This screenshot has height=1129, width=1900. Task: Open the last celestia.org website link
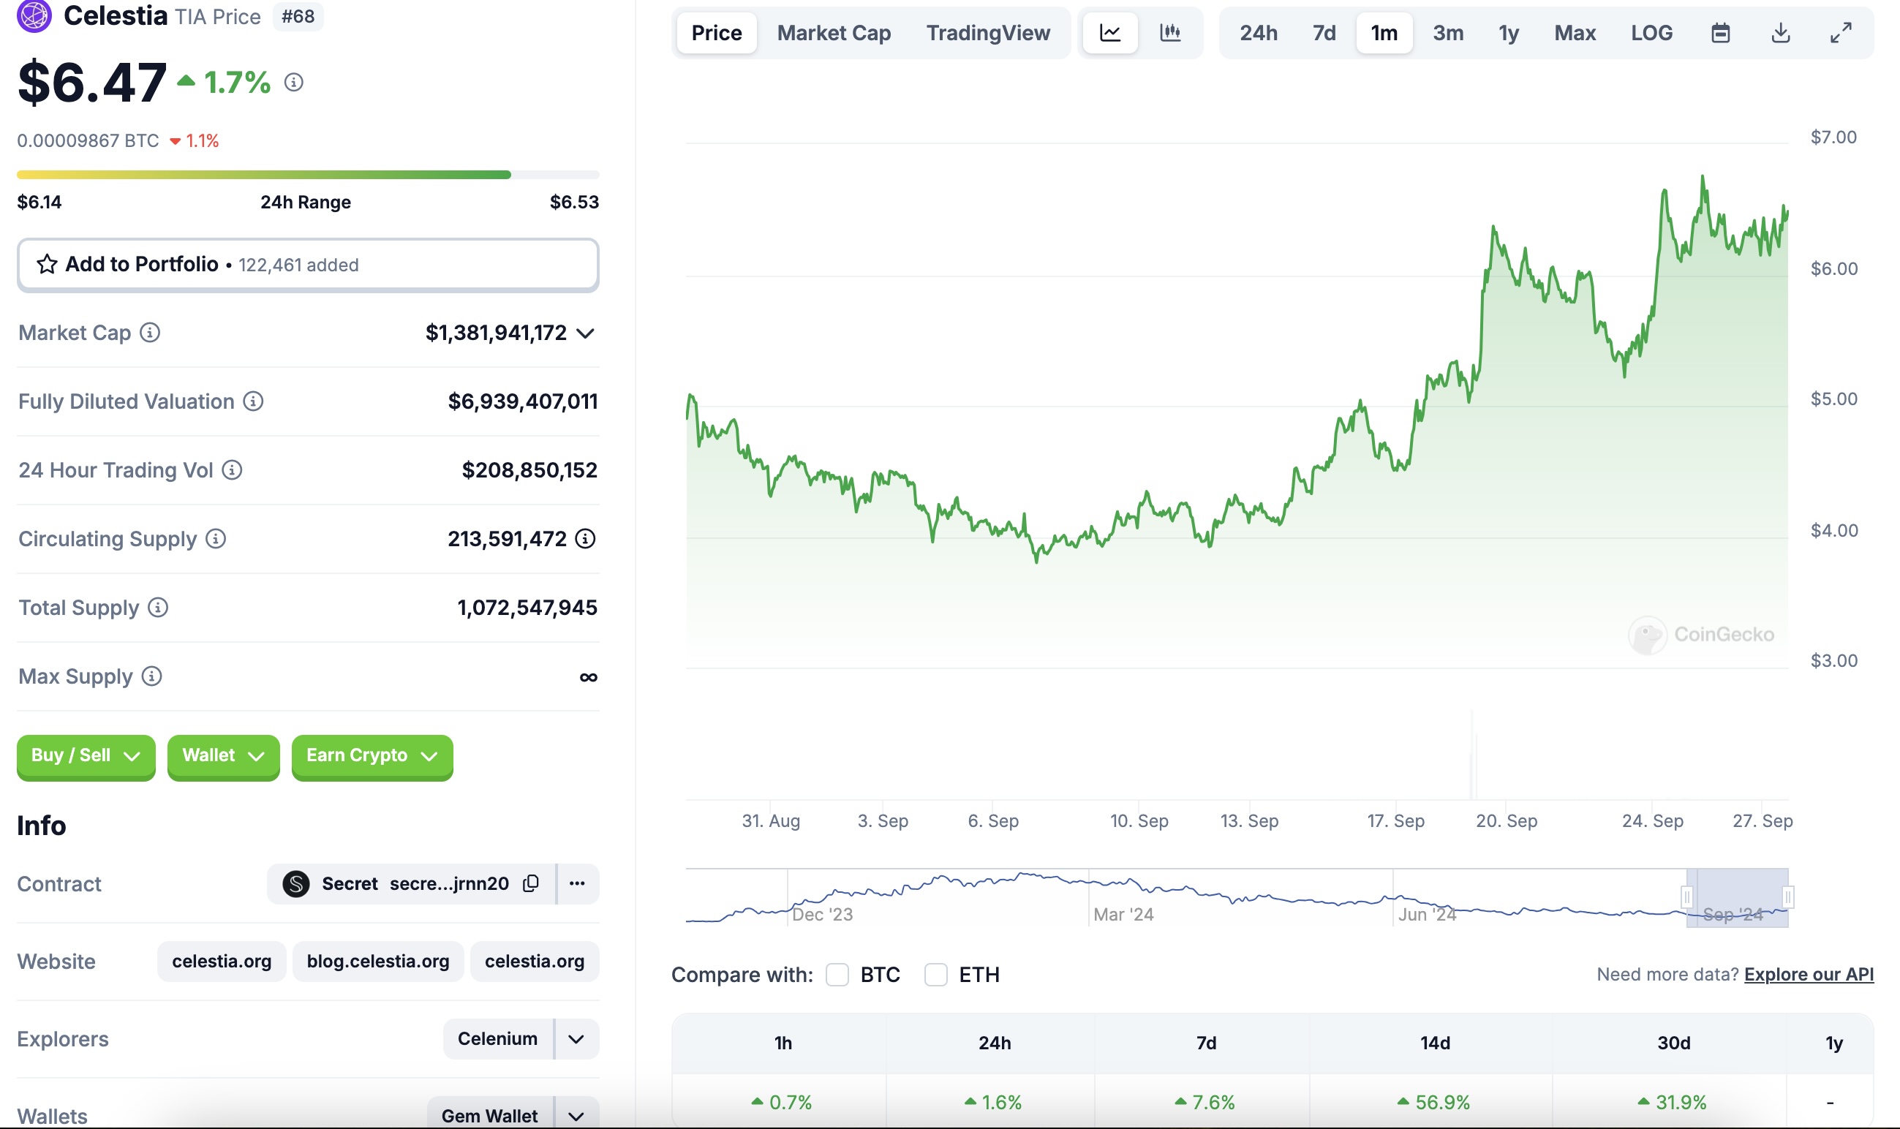pyautogui.click(x=535, y=962)
